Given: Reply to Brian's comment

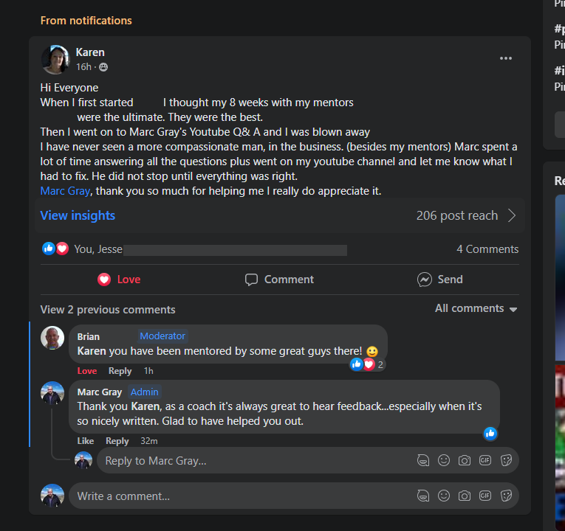Looking at the screenshot, I should pyautogui.click(x=120, y=371).
